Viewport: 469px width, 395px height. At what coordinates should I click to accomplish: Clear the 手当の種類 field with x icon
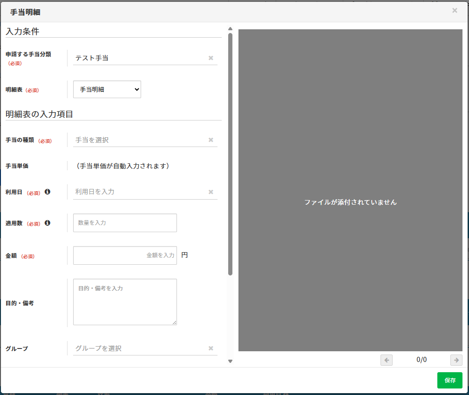pos(211,140)
